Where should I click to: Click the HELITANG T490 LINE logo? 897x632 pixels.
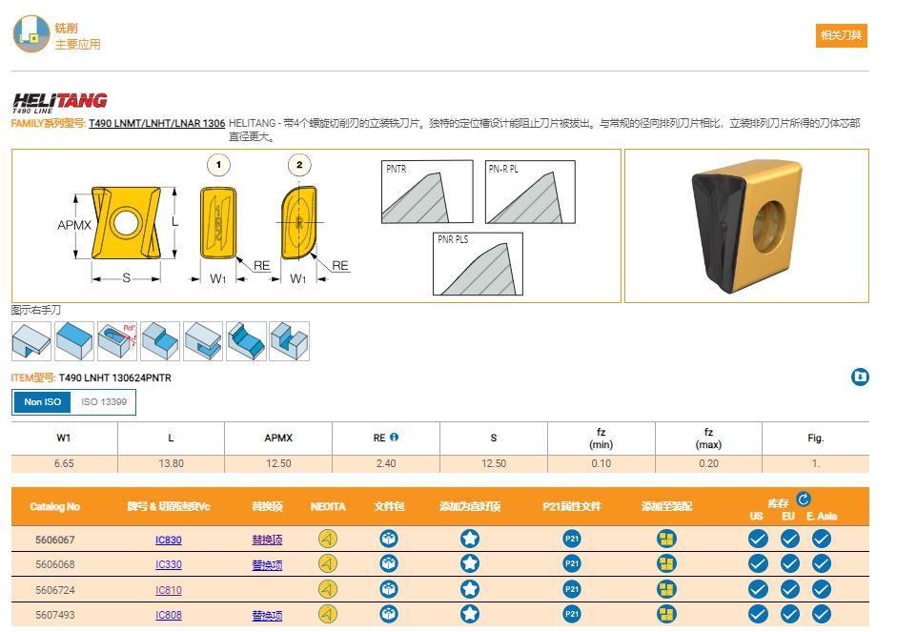coord(59,102)
